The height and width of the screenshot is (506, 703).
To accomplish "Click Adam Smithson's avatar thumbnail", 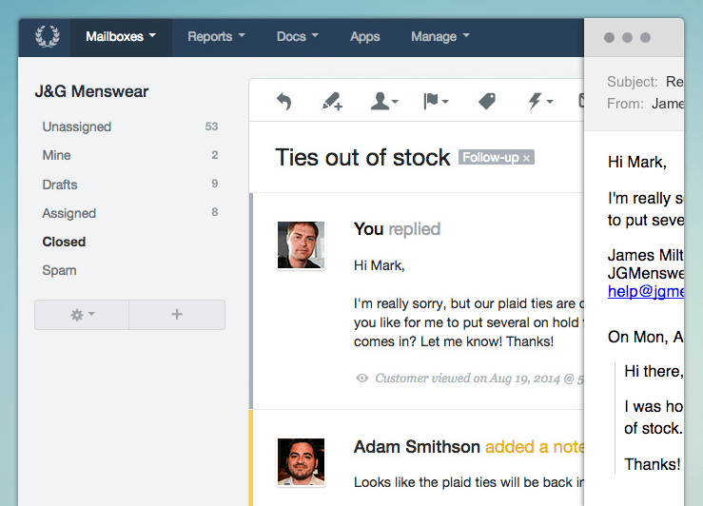I will point(301,461).
